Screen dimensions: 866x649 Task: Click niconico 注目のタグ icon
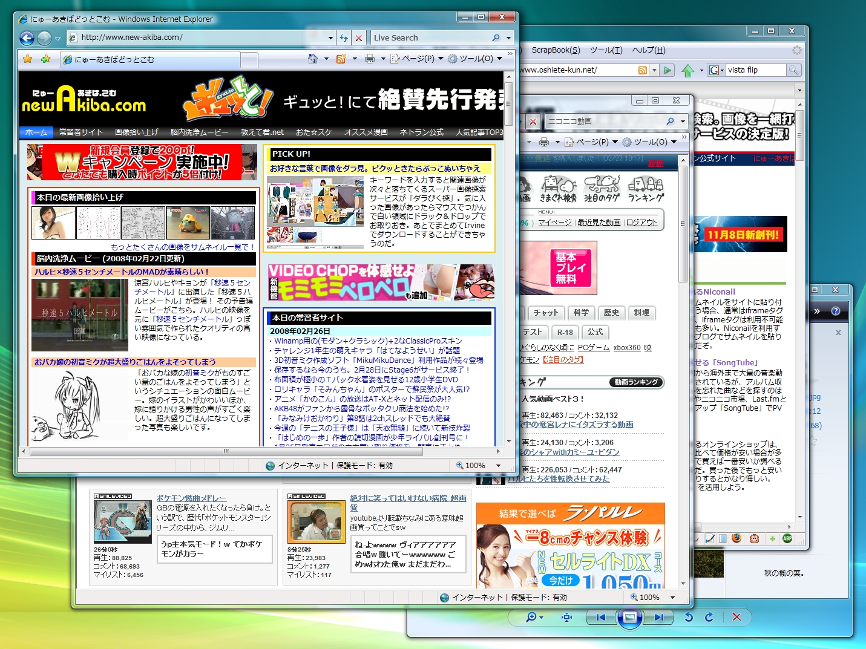[x=602, y=189]
